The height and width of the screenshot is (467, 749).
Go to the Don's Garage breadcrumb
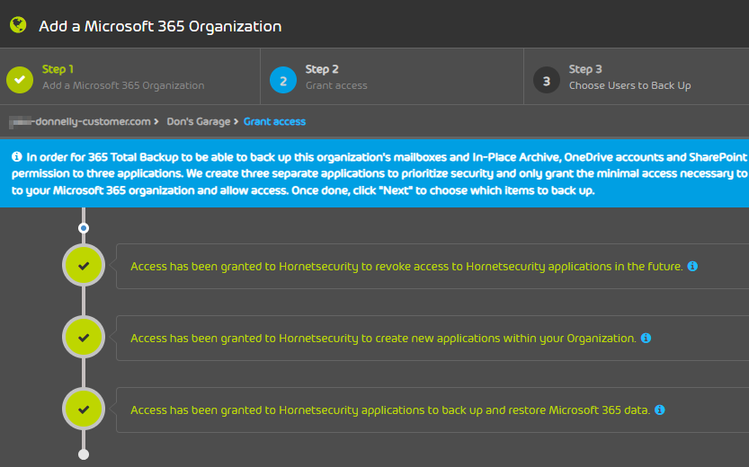(x=198, y=121)
